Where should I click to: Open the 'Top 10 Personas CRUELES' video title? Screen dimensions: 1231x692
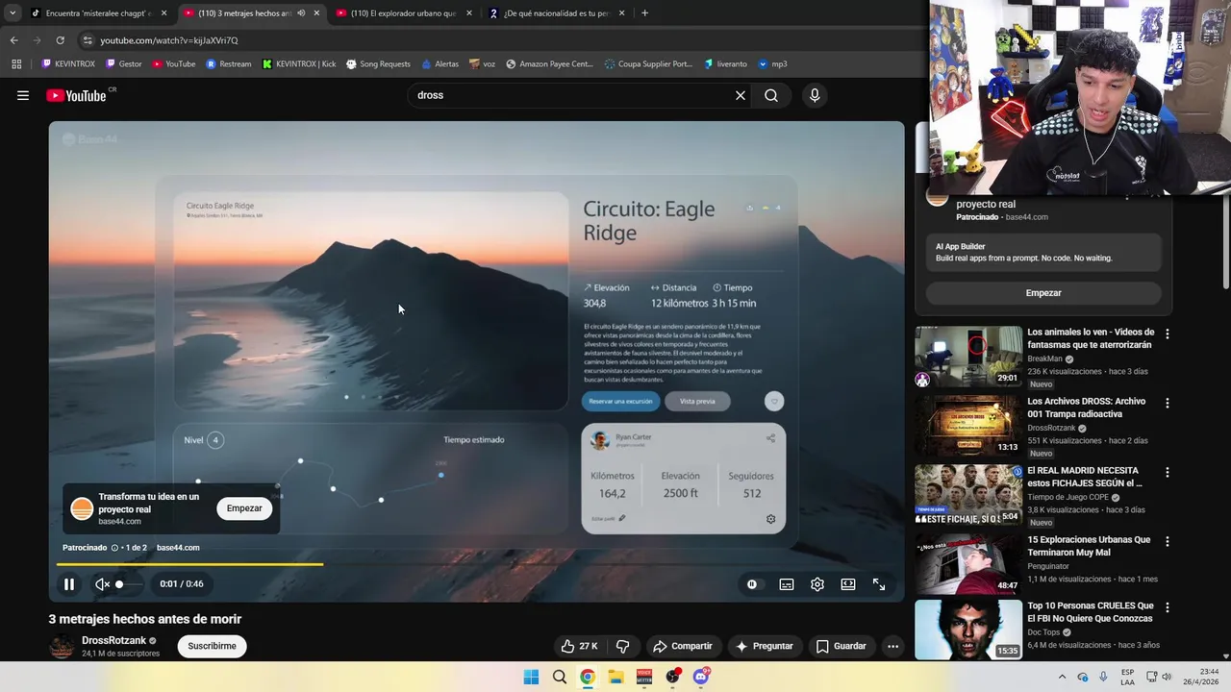1090,612
